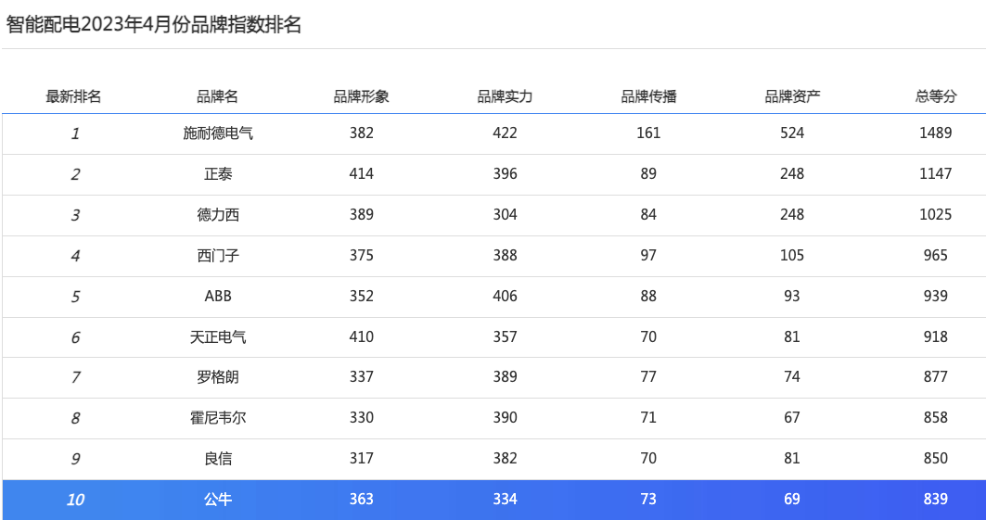Click total score 858 for 霍尼韦尔
The height and width of the screenshot is (520, 986).
coord(936,418)
